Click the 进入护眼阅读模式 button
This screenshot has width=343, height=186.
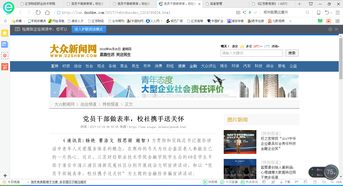[89, 29]
